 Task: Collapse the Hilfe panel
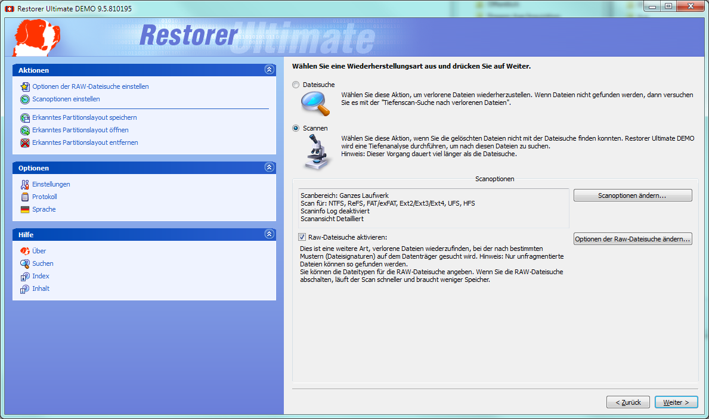pos(269,234)
